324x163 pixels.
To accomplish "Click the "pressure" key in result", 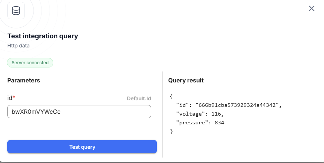I will pyautogui.click(x=193, y=123).
